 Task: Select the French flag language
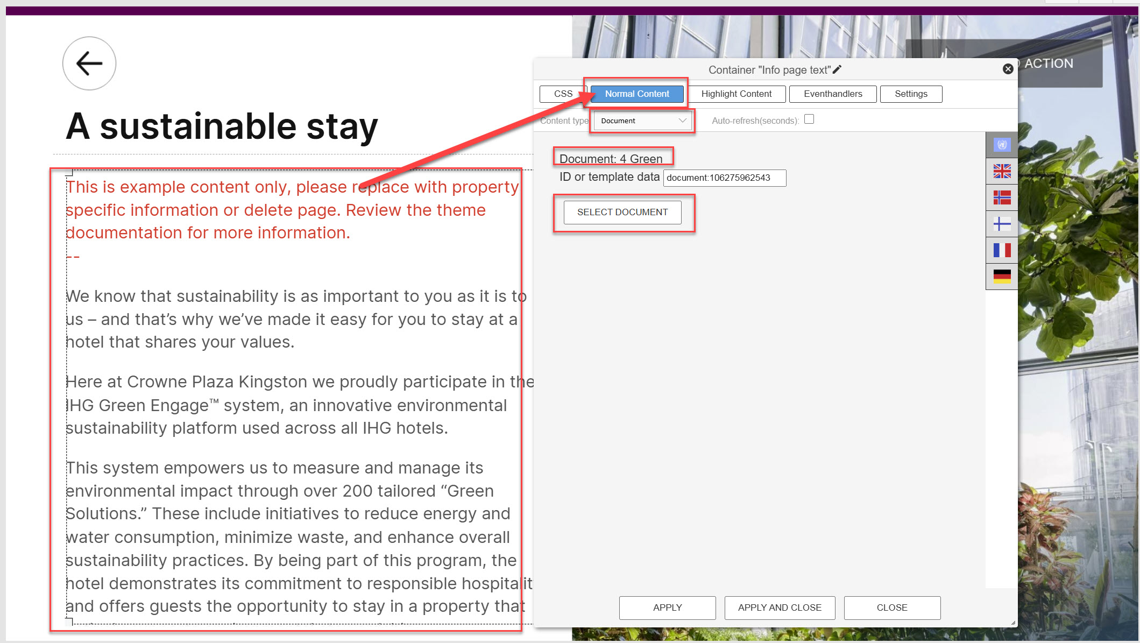point(1002,250)
